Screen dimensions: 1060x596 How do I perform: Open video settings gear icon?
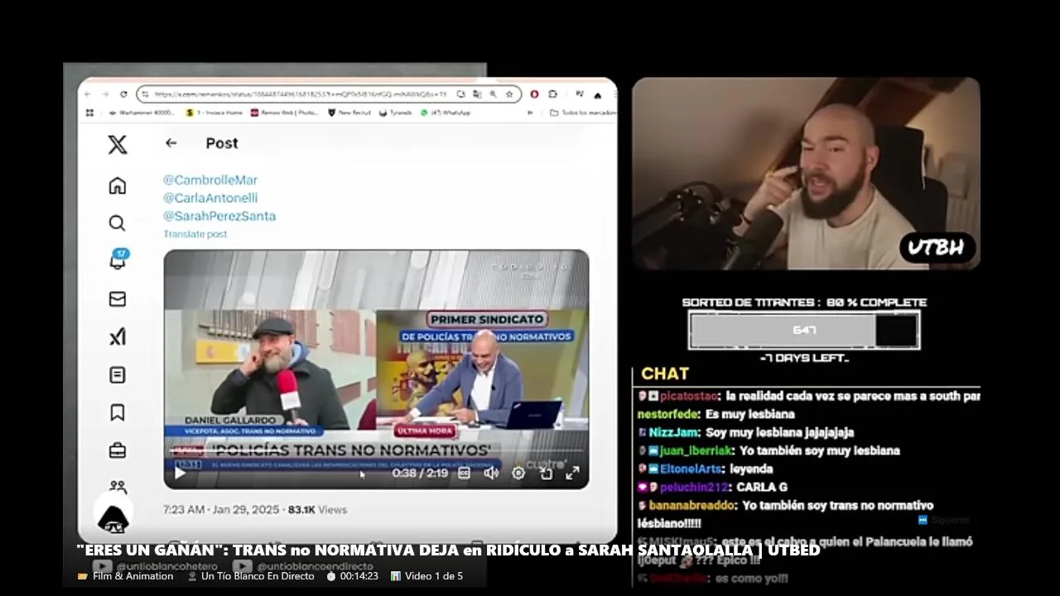click(518, 473)
